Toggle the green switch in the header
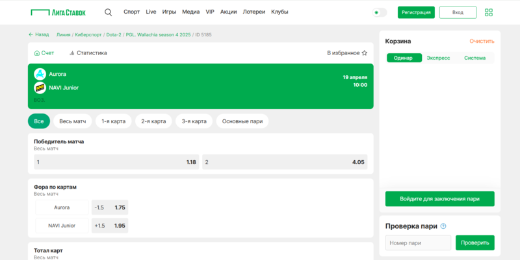 coord(380,12)
